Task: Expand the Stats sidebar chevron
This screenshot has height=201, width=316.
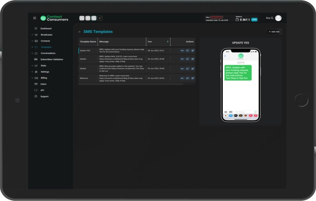Action: pos(32,65)
